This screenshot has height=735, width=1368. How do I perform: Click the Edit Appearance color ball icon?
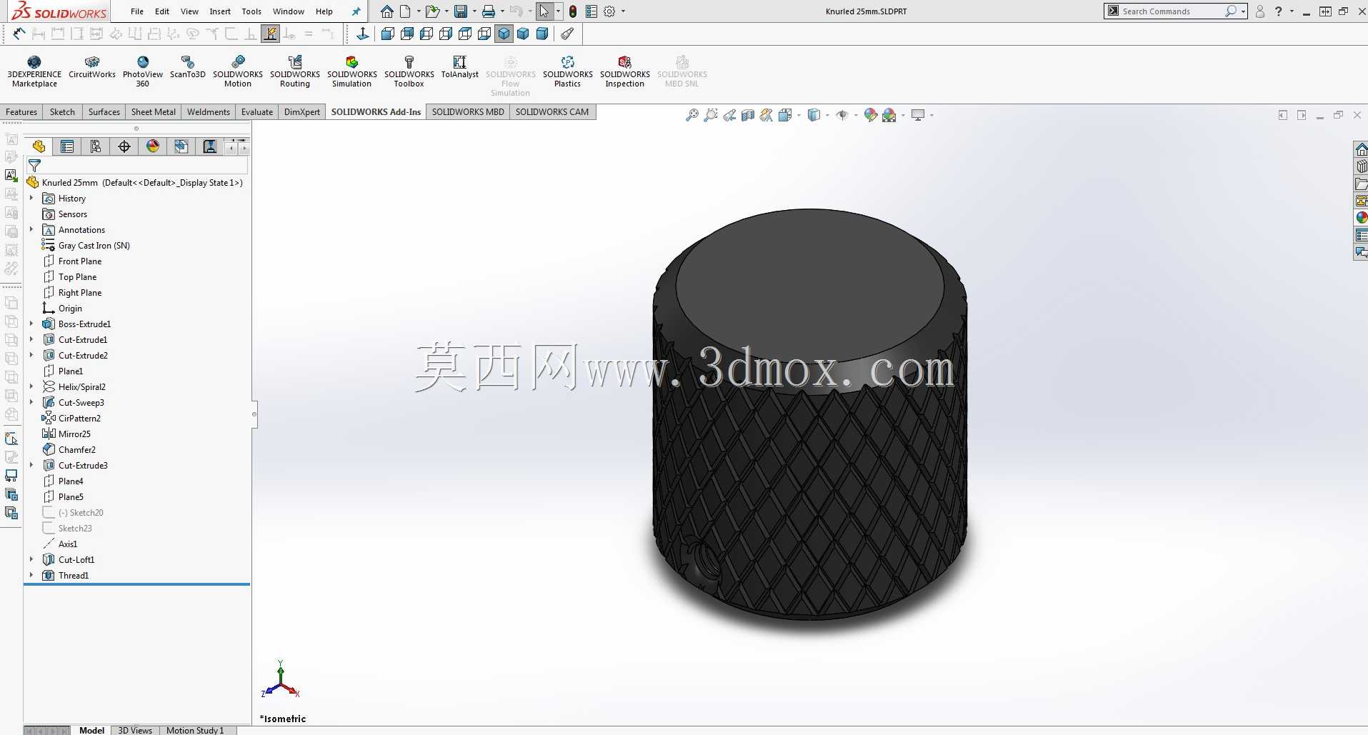pyautogui.click(x=870, y=115)
